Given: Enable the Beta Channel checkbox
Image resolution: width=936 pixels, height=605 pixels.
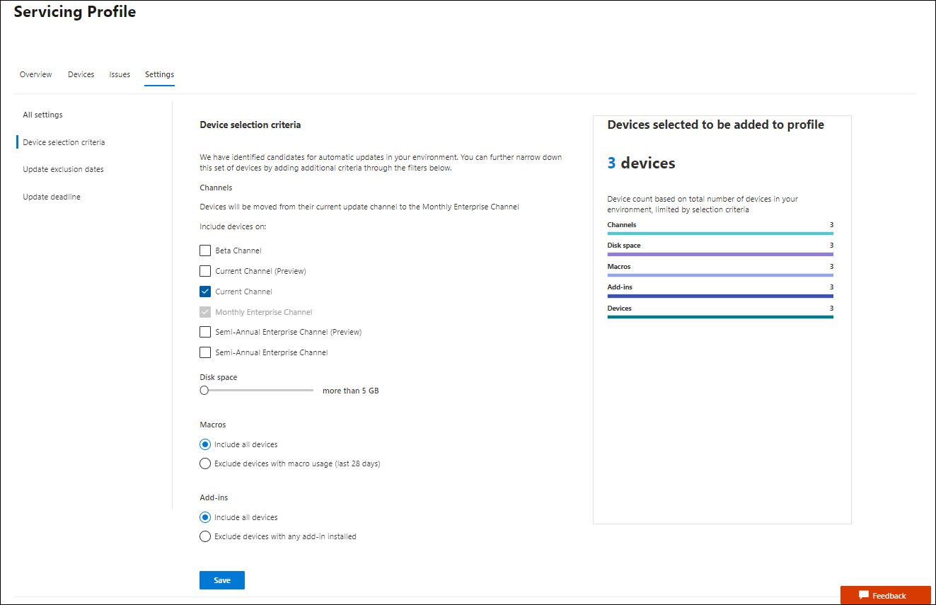Looking at the screenshot, I should [205, 250].
